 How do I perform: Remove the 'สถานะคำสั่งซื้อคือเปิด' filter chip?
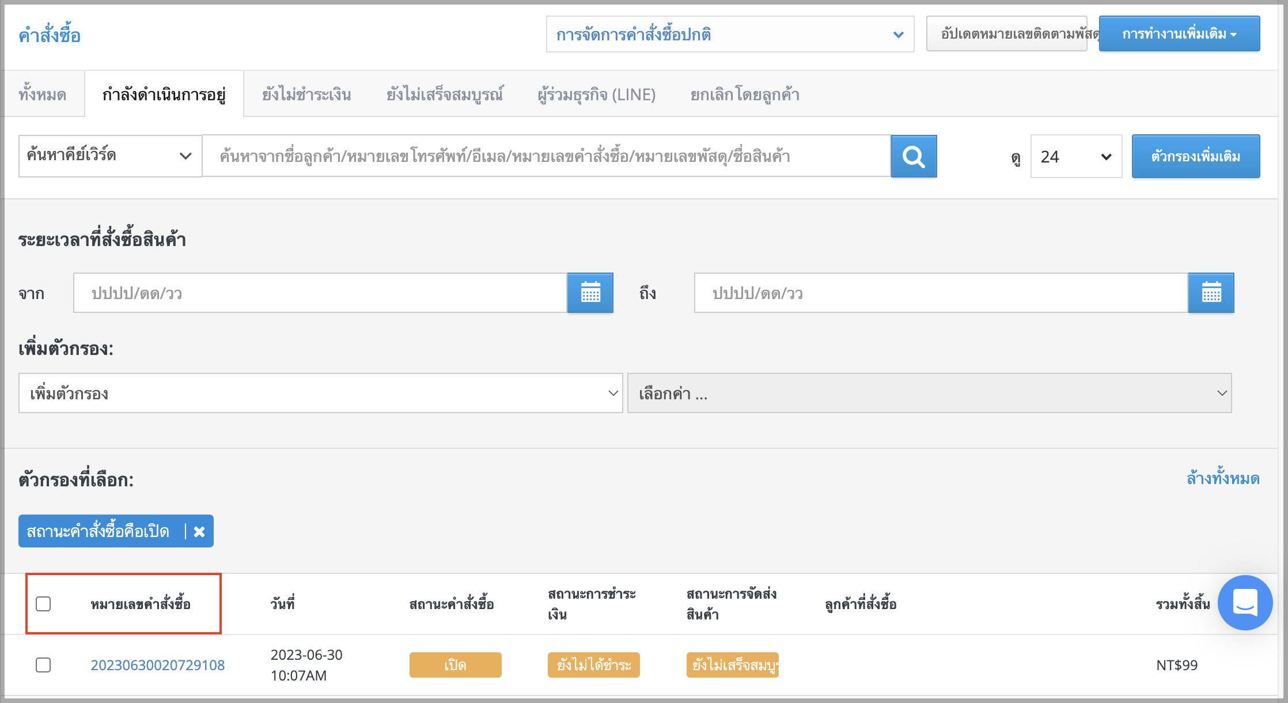coord(199,531)
